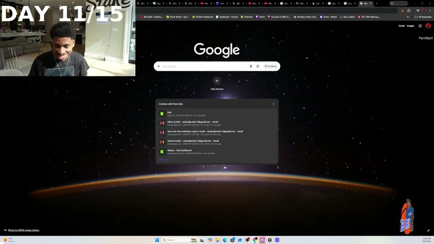The width and height of the screenshot is (434, 244).
Task: Click the Images link at top right
Action: tap(410, 26)
